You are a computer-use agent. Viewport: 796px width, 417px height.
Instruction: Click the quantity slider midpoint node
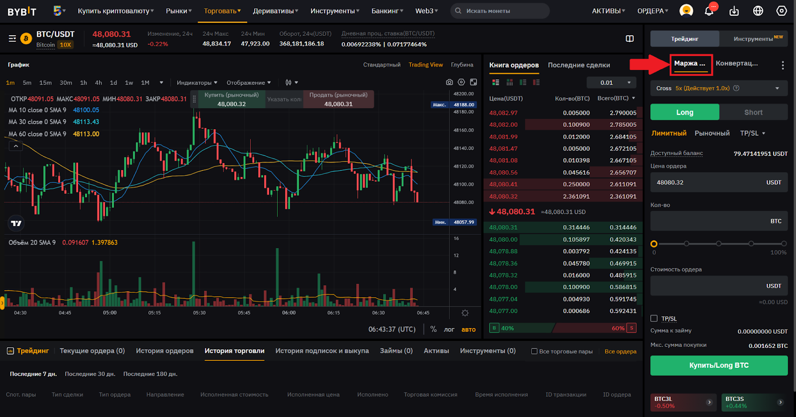click(x=718, y=244)
